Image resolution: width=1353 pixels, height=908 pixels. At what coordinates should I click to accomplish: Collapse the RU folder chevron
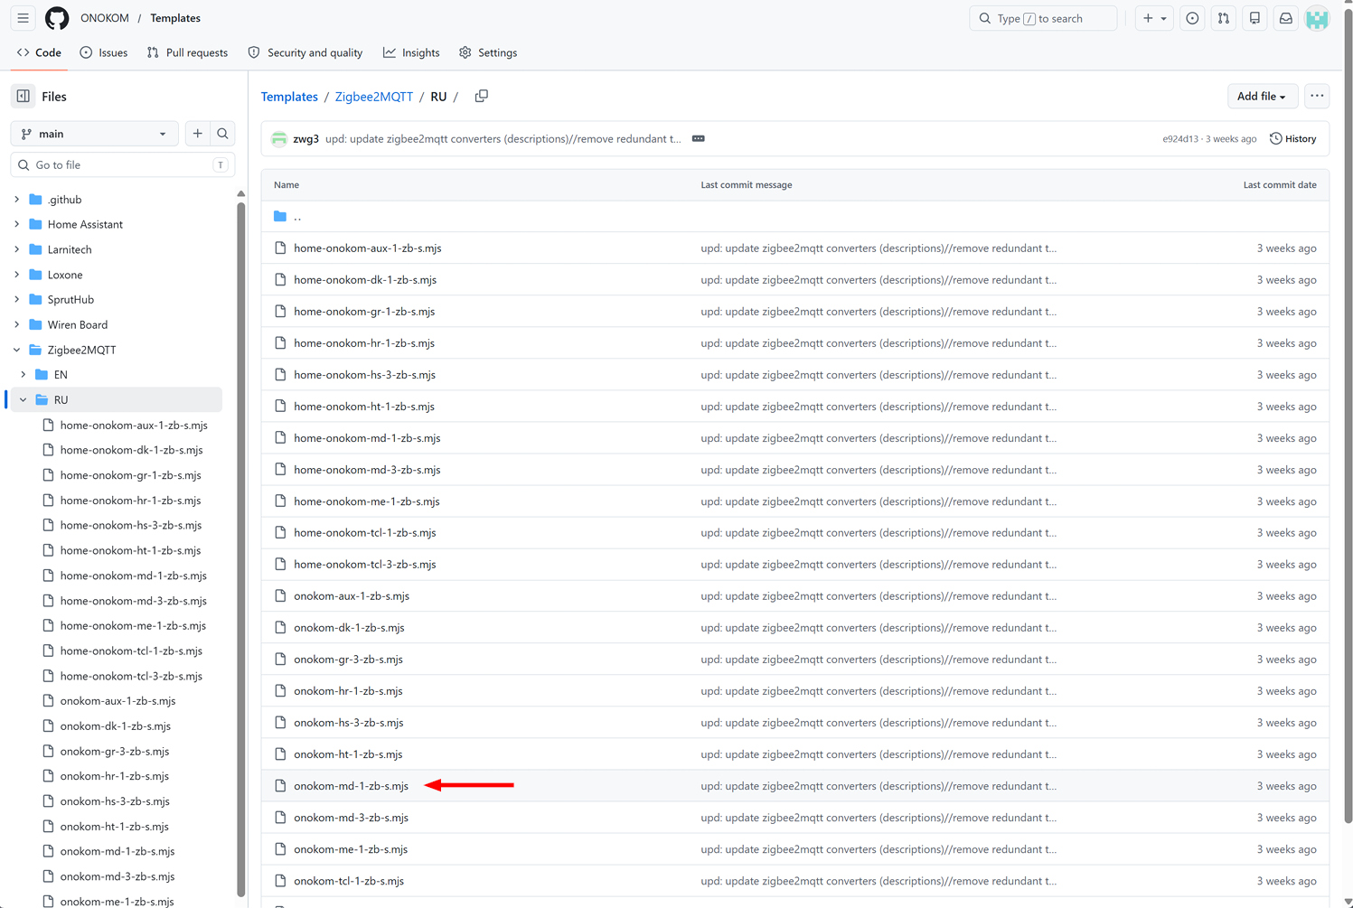(x=23, y=399)
